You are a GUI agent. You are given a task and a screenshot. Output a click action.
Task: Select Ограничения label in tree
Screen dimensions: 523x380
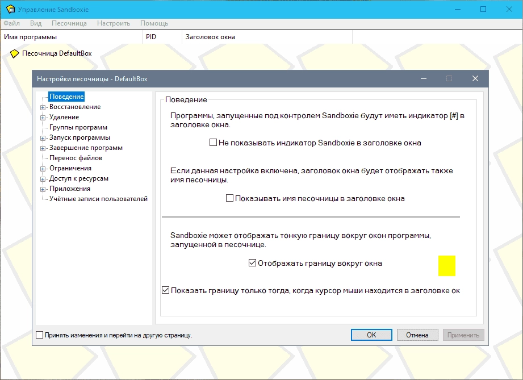[x=70, y=168]
